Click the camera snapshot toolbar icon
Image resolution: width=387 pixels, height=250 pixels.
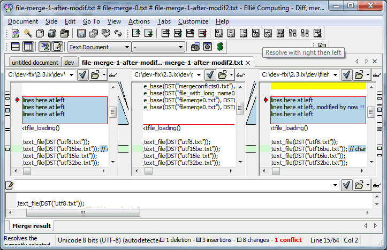click(x=195, y=47)
